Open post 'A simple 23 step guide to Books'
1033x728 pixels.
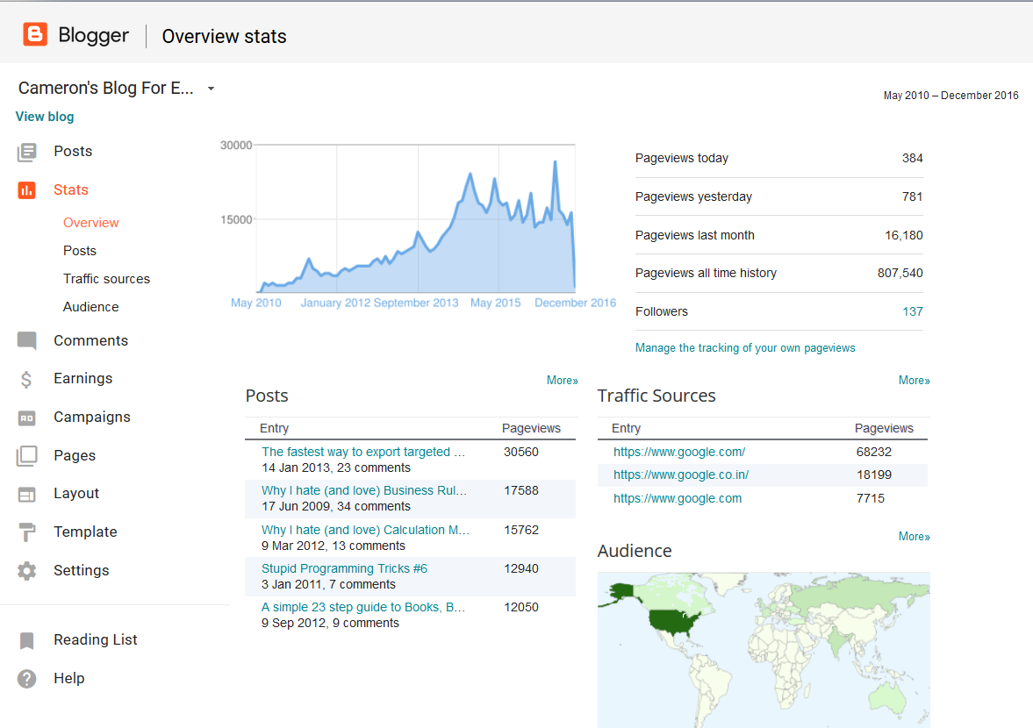coord(363,608)
